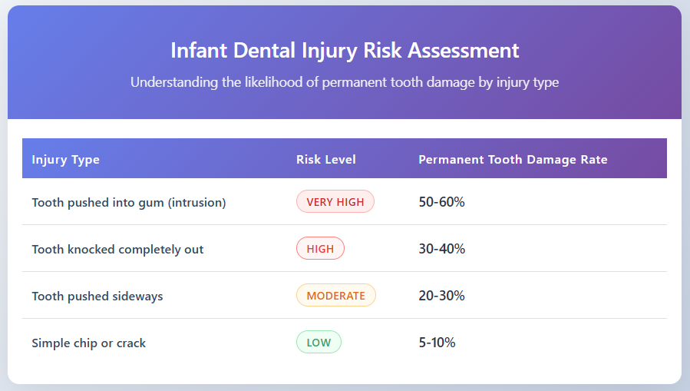Click the LOW risk badge
Viewport: 690px width, 391px height.
[319, 343]
